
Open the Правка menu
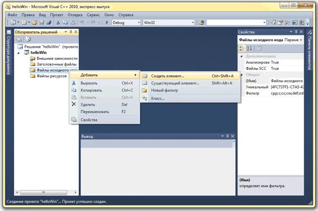[x=28, y=15]
